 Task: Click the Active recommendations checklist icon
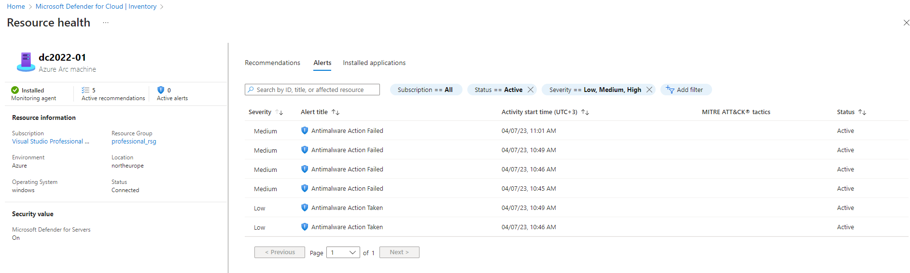point(85,90)
